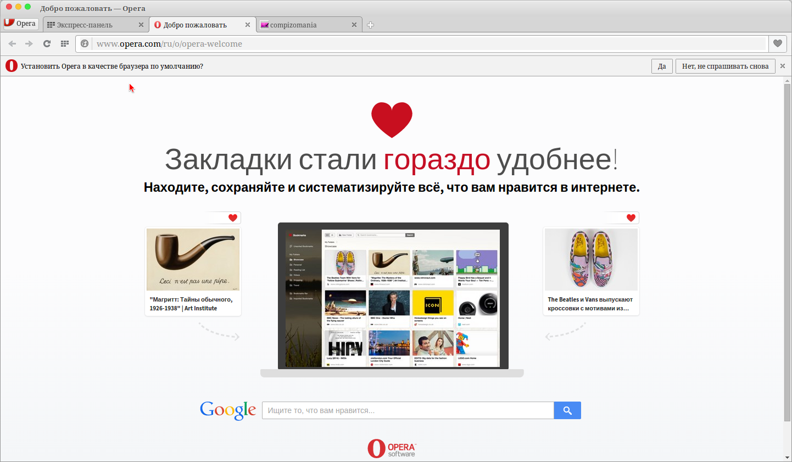Screen dimensions: 792x462
Task: Click the Google logo
Action: pyautogui.click(x=228, y=410)
